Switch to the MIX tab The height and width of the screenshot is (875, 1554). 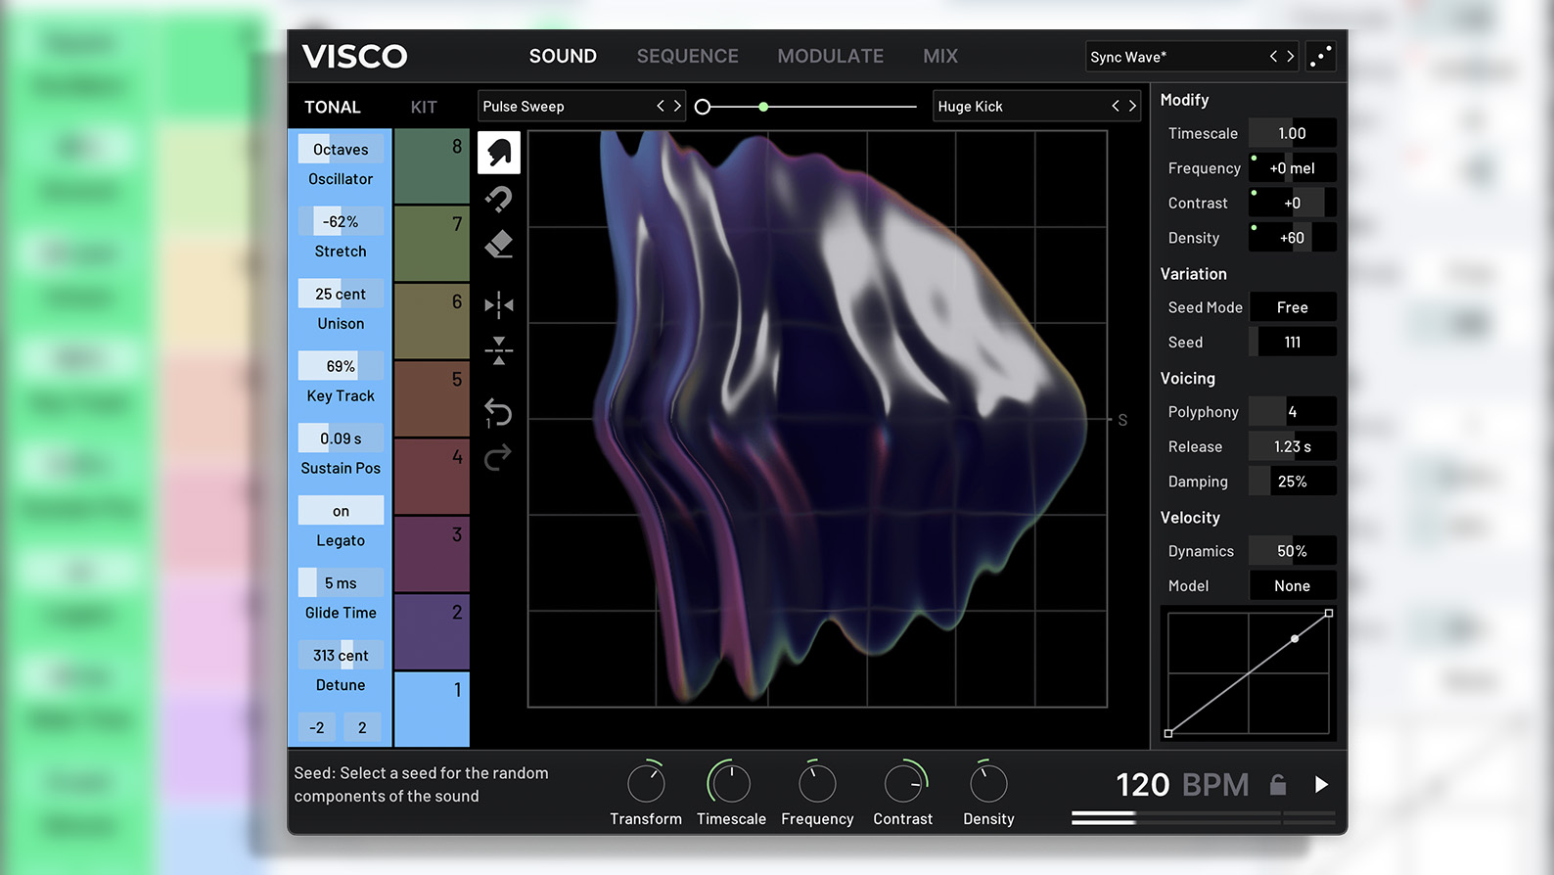point(940,57)
